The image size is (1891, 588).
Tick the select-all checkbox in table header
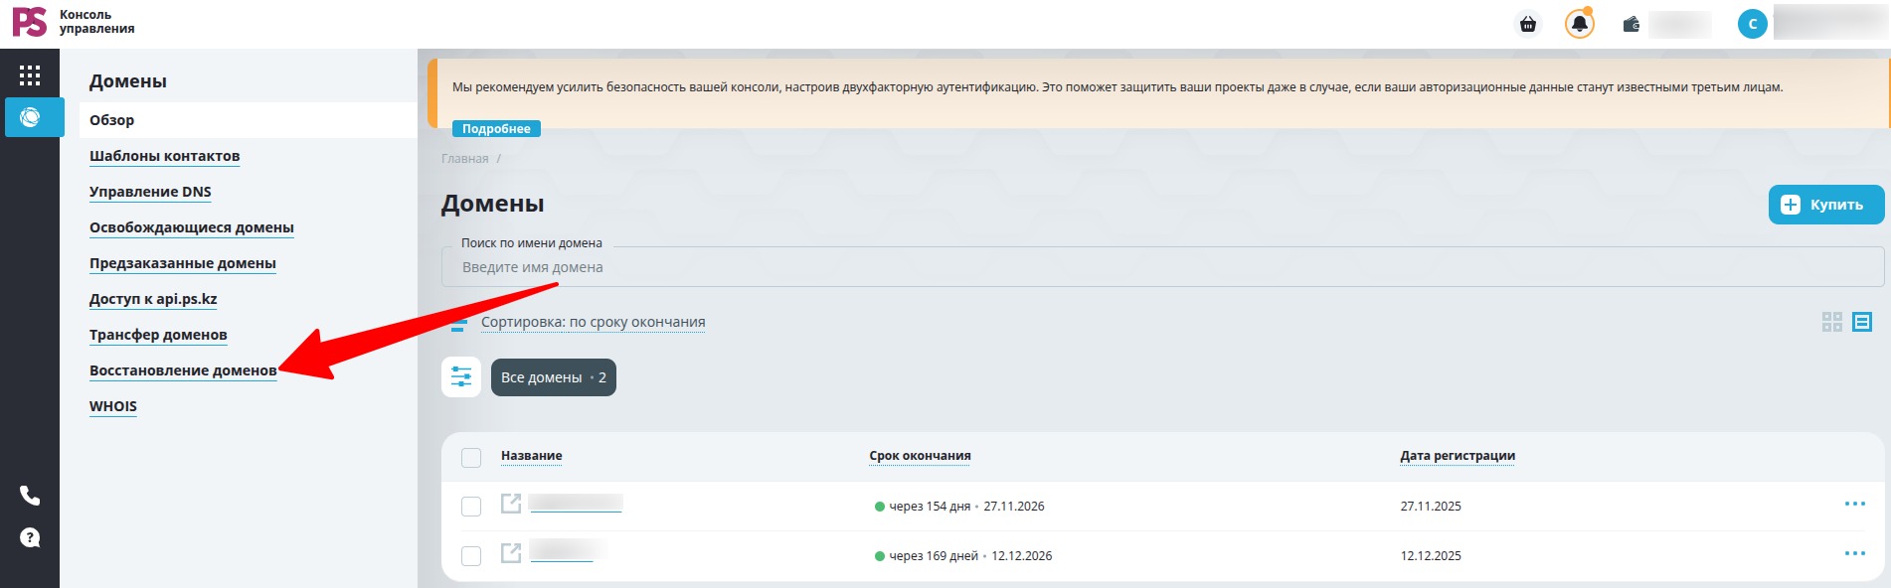[471, 457]
